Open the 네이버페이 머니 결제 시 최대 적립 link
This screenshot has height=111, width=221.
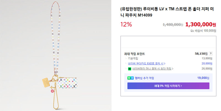(152, 69)
